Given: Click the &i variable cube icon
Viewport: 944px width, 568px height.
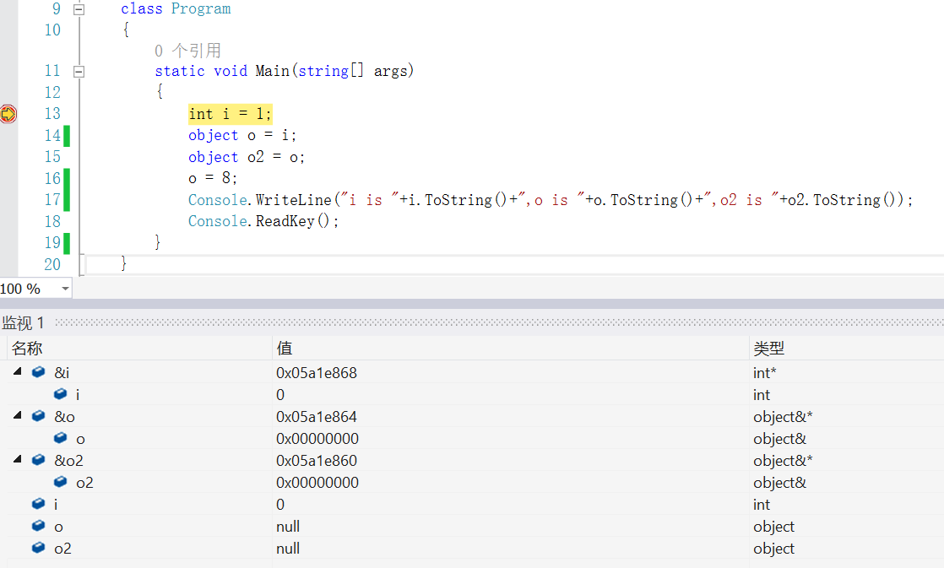Looking at the screenshot, I should click(x=39, y=372).
